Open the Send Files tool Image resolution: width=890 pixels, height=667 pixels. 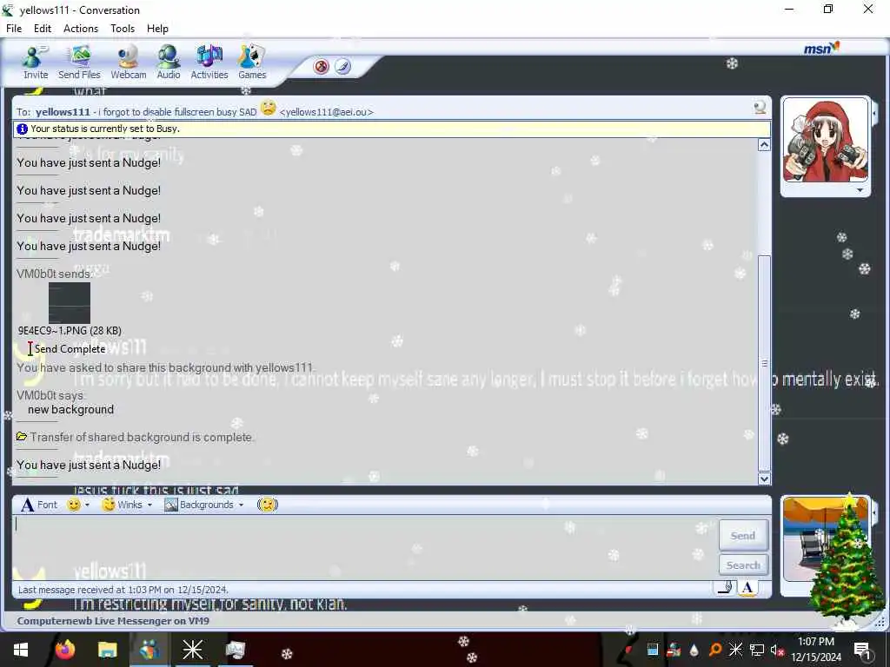tap(79, 63)
